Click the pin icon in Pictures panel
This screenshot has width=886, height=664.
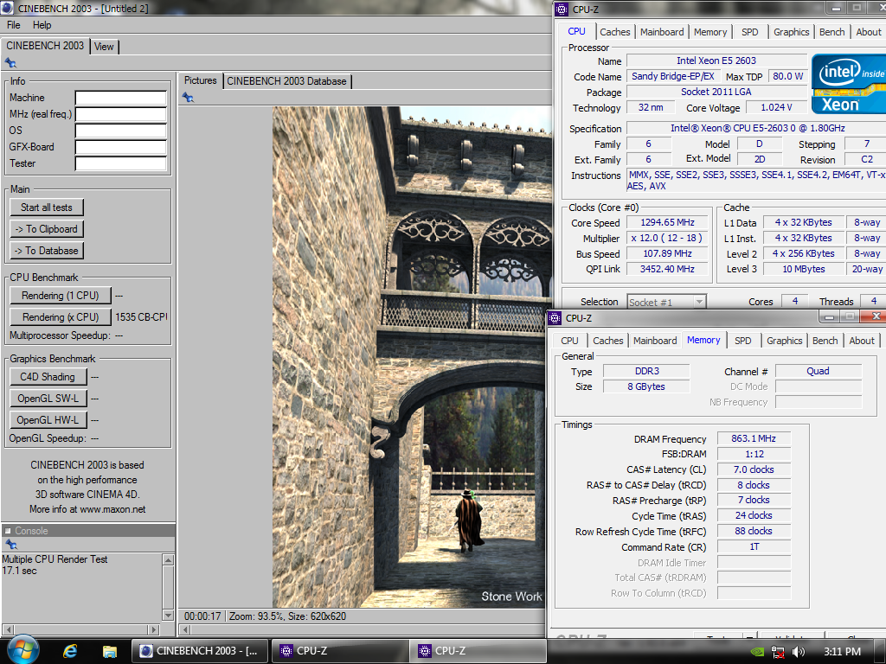point(188,98)
